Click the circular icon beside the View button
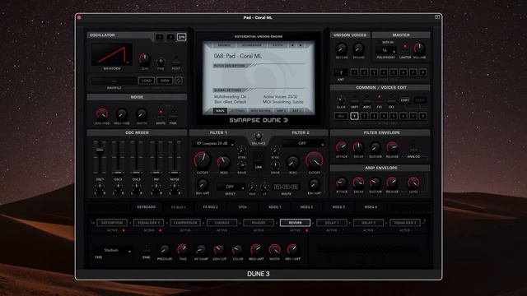 (x=179, y=81)
